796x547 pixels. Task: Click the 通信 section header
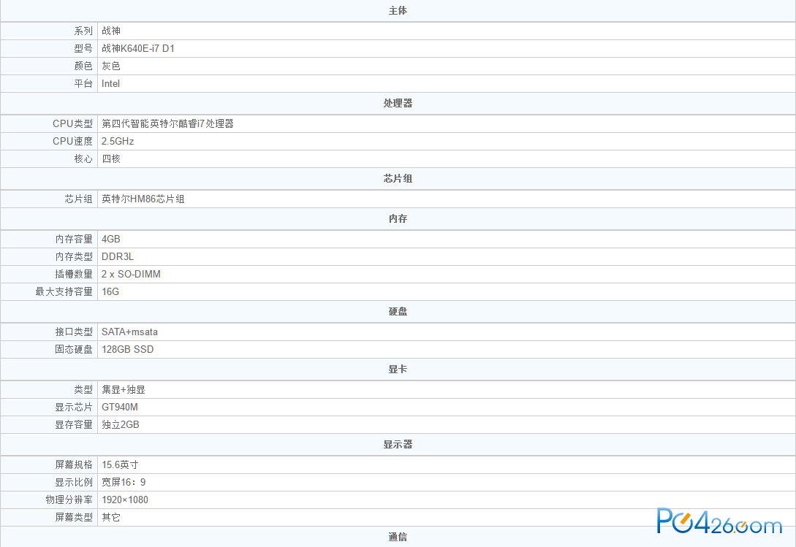coord(398,537)
